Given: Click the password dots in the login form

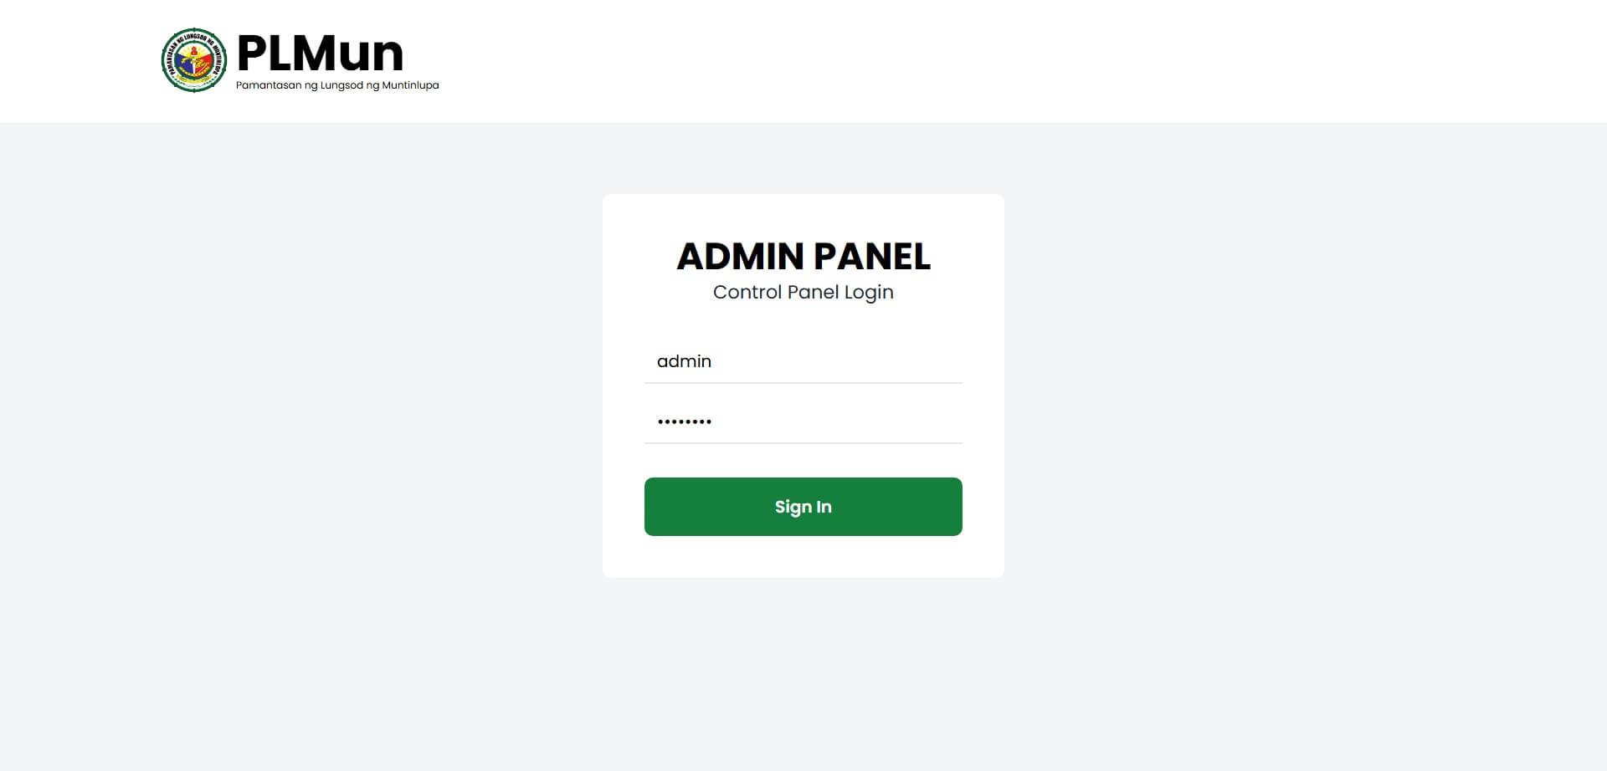Looking at the screenshot, I should [x=685, y=421].
